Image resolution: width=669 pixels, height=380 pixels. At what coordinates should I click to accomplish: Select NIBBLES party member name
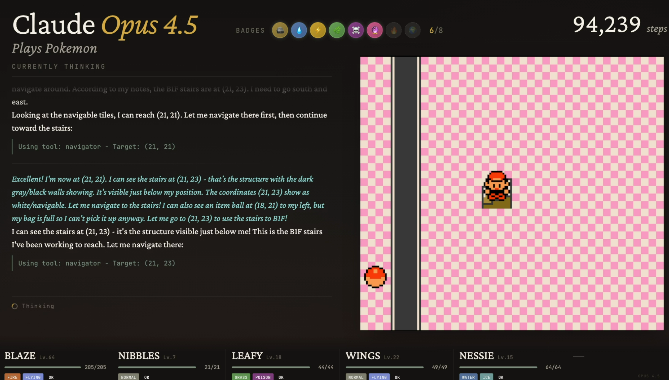click(139, 356)
